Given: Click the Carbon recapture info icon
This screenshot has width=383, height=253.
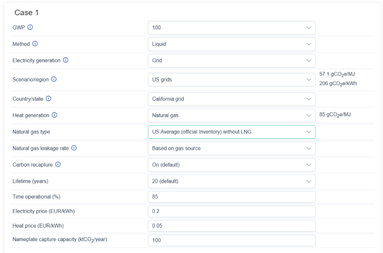Looking at the screenshot, I should click(x=58, y=165).
